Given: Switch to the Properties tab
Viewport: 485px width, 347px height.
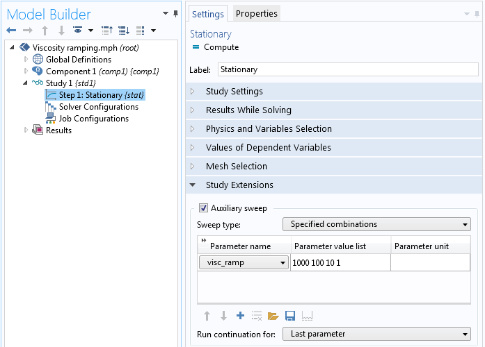Looking at the screenshot, I should tap(257, 13).
